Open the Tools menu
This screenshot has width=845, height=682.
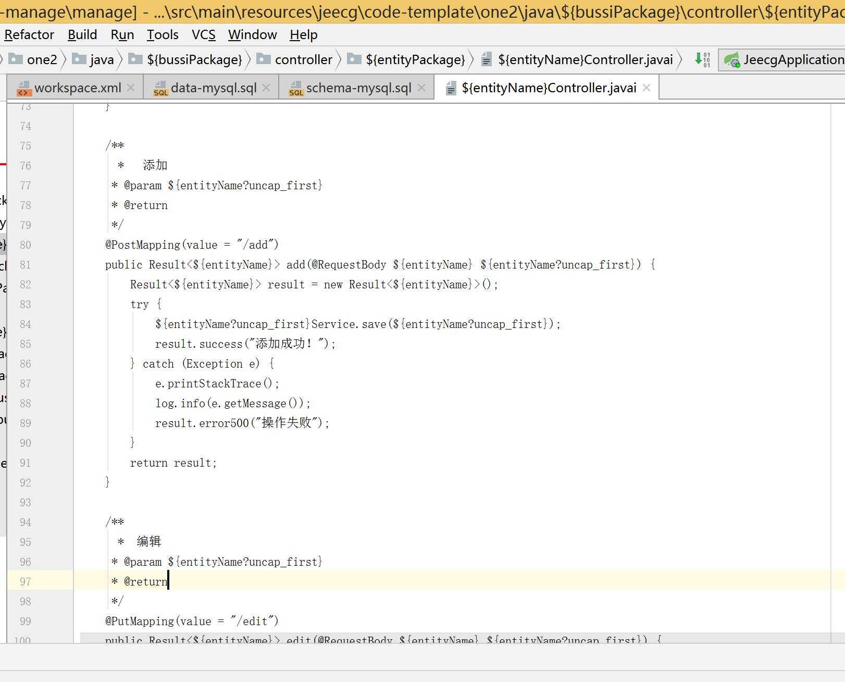coord(163,34)
